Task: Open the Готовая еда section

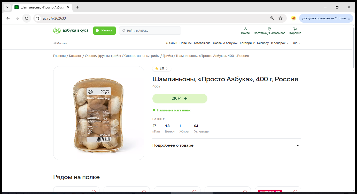Action: click(x=202, y=43)
